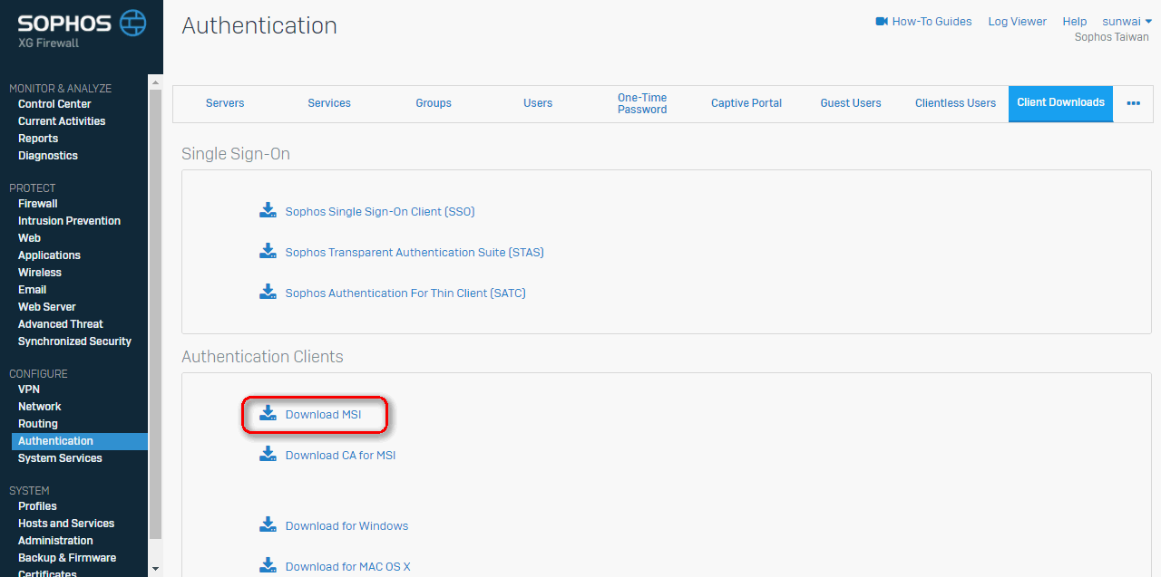Select the Clientless Users tab
Image resolution: width=1161 pixels, height=577 pixels.
955,103
